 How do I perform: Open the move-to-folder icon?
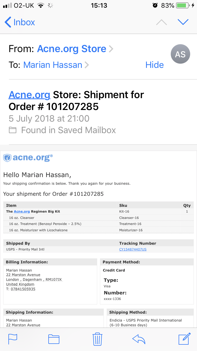click(54, 339)
